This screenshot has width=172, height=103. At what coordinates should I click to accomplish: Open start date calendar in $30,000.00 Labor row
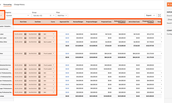pos(25,38)
